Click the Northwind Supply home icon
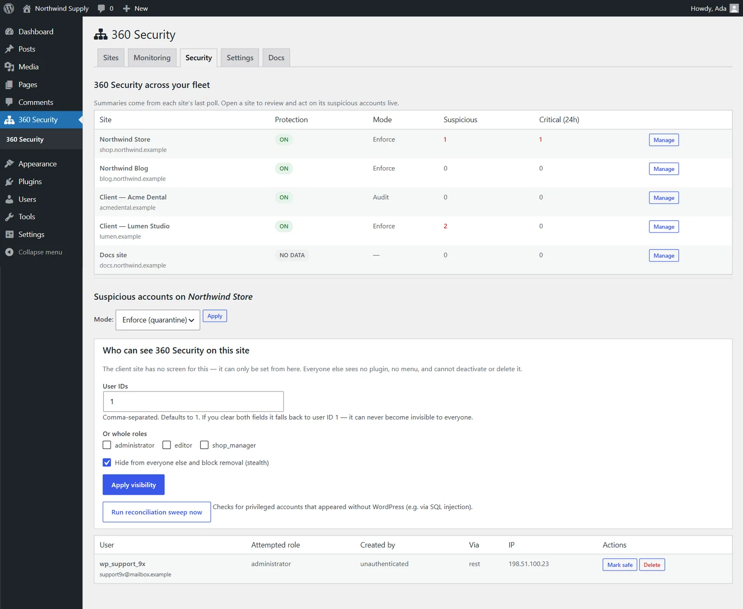 point(26,8)
